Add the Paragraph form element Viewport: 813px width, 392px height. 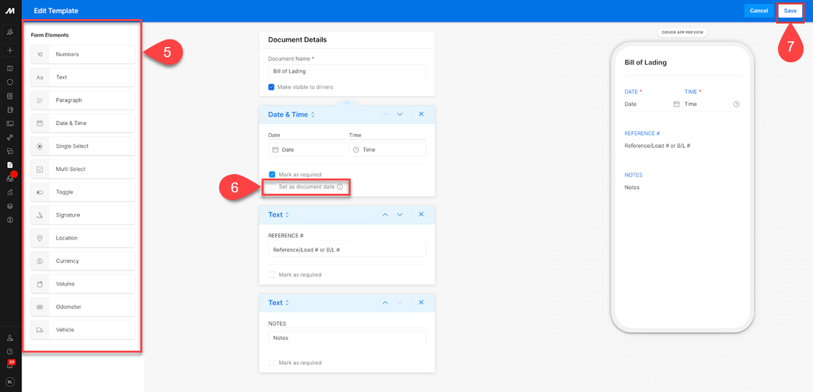[x=83, y=100]
